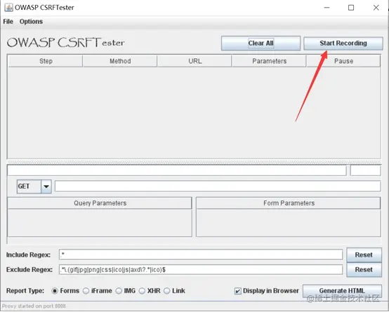The image size is (389, 312).
Task: Select the iFrame report type
Action: [97, 291]
